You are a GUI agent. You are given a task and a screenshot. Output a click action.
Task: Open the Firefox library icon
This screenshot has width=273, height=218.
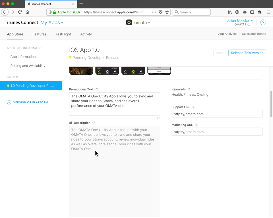point(230,12)
